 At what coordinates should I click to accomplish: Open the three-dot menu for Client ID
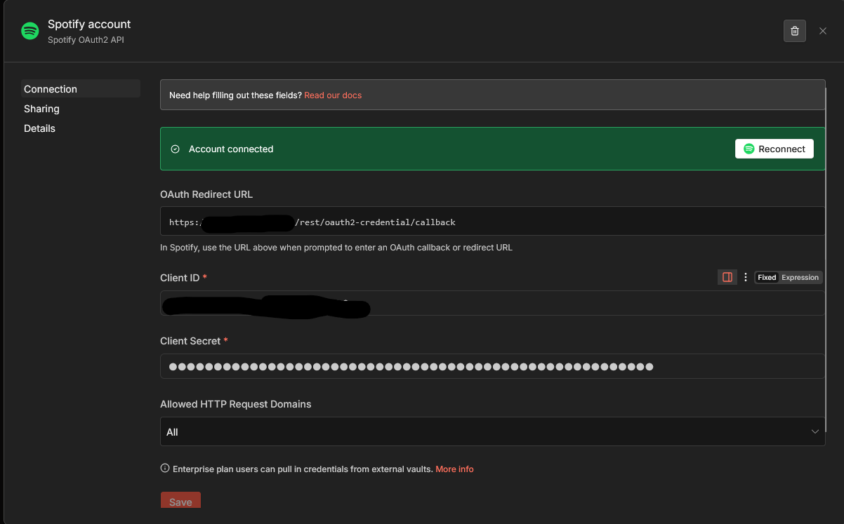(746, 277)
